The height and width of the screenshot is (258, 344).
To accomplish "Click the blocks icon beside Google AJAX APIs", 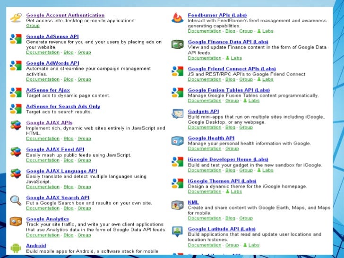I will pos(16,125).
